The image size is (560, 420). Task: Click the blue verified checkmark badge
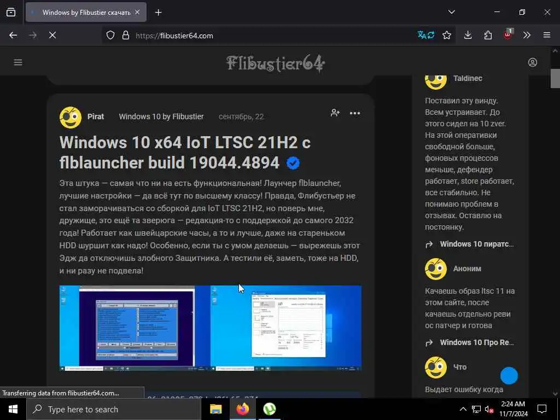(293, 164)
